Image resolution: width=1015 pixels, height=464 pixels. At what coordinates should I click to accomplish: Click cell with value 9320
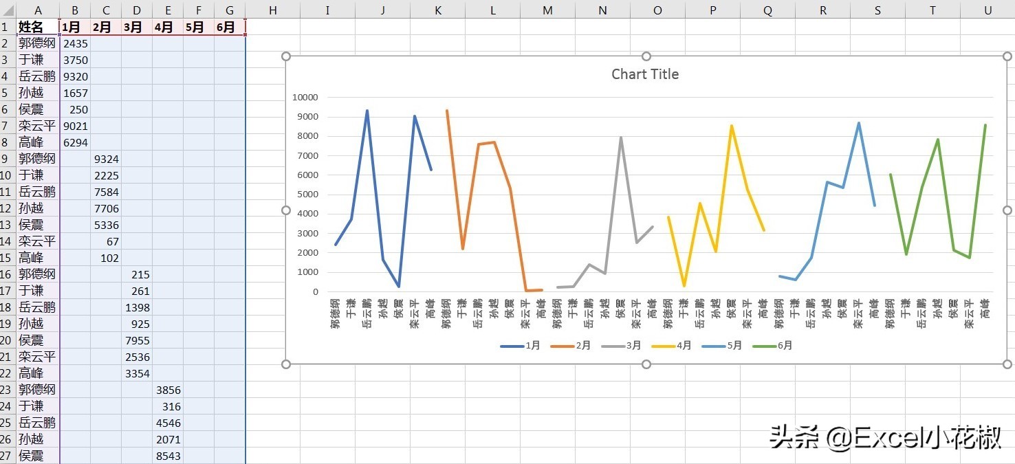coord(75,76)
